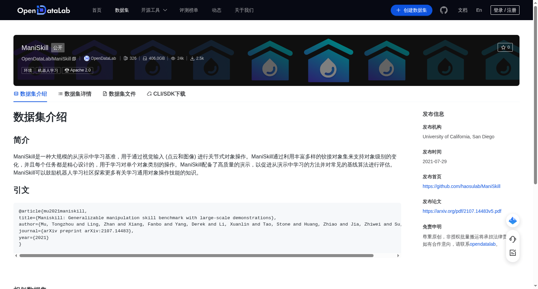Click the 创建数据集 button
The image size is (538, 289).
coord(412,10)
